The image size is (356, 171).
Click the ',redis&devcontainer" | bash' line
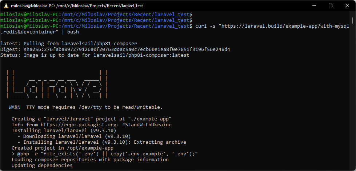click(x=40, y=32)
